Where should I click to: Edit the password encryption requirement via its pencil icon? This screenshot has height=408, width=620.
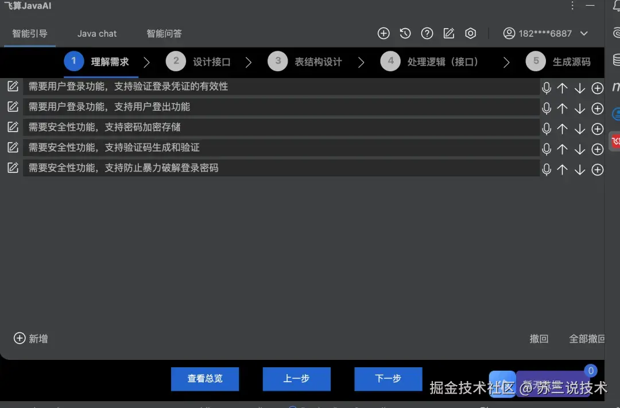13,126
